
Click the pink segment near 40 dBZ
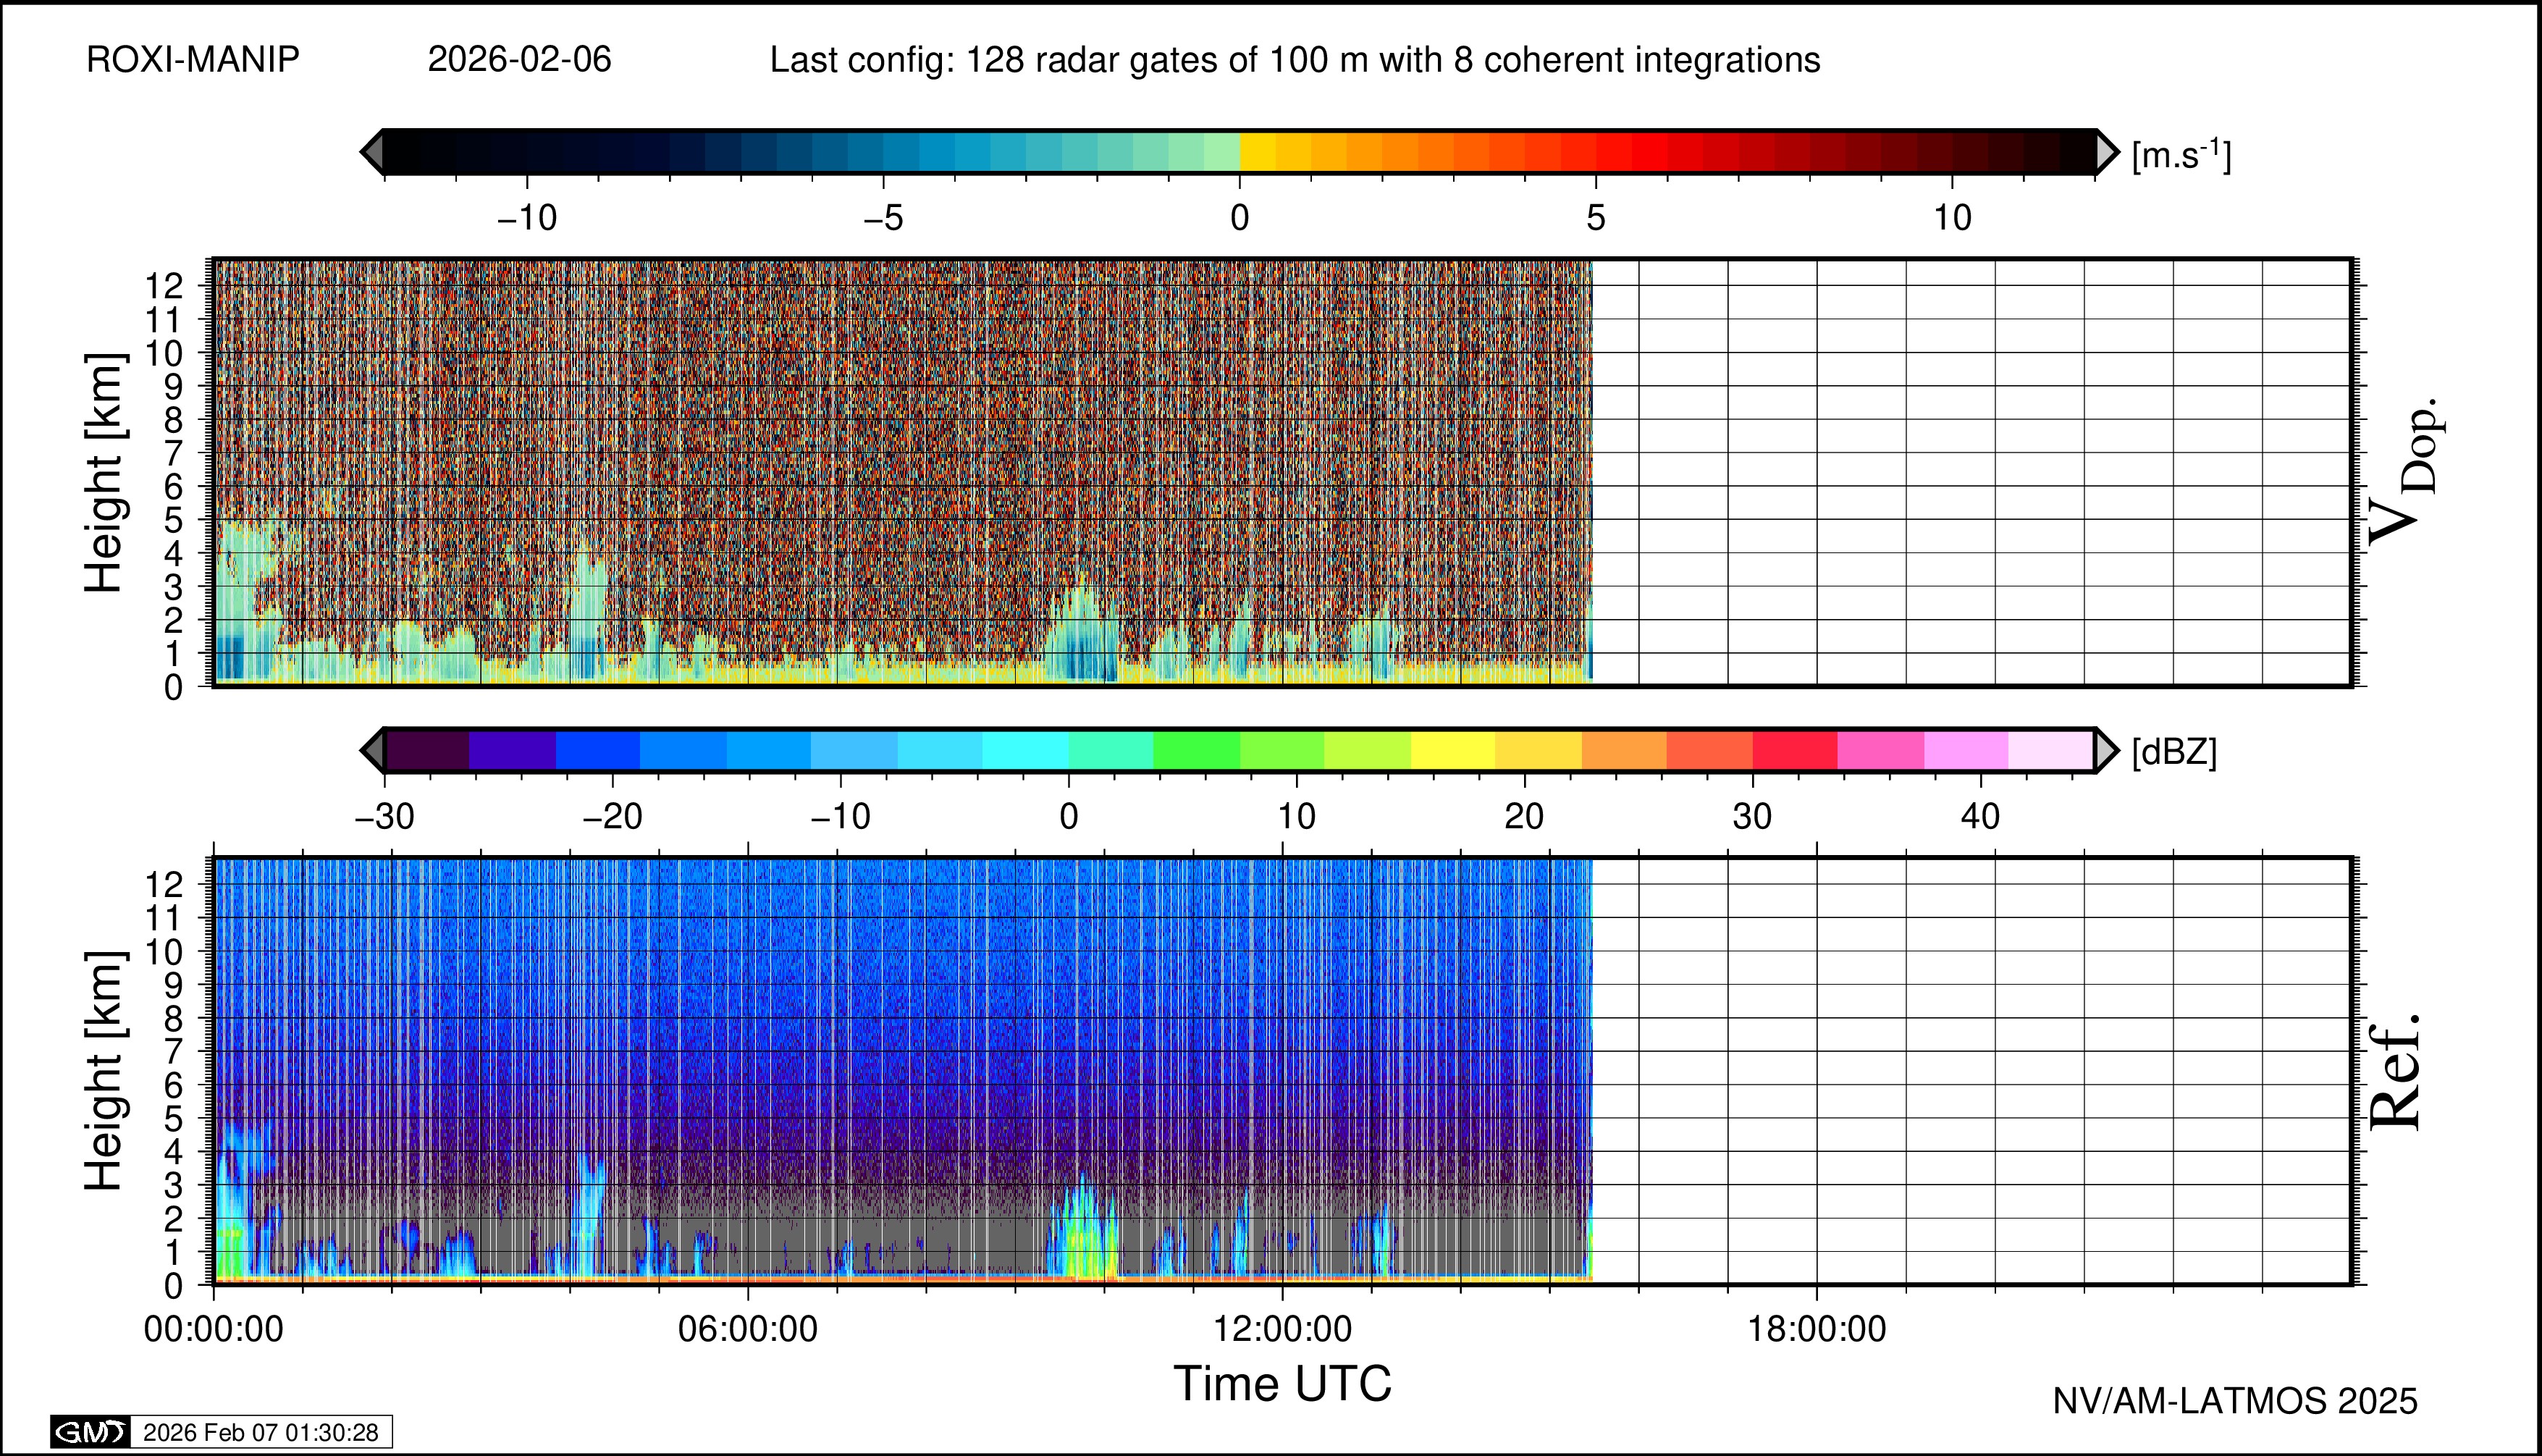point(1966,750)
